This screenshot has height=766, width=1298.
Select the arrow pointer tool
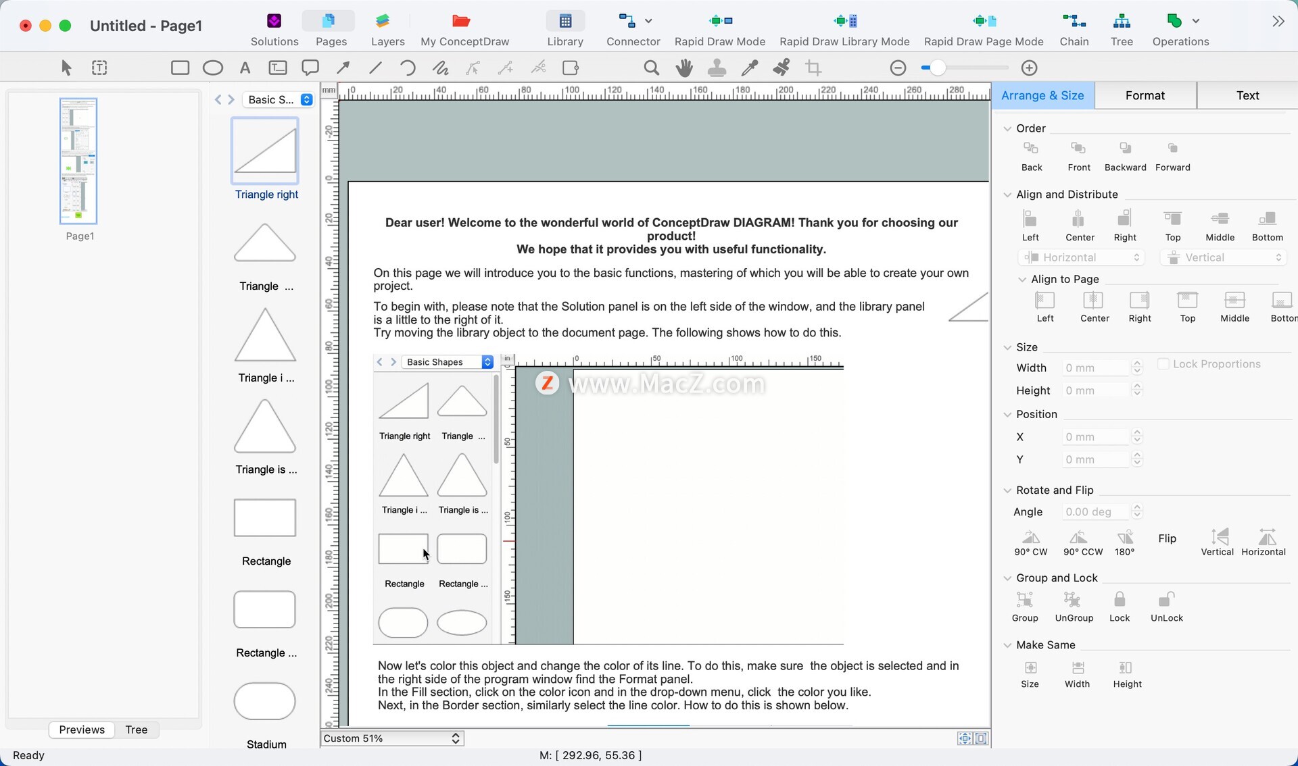(x=66, y=68)
